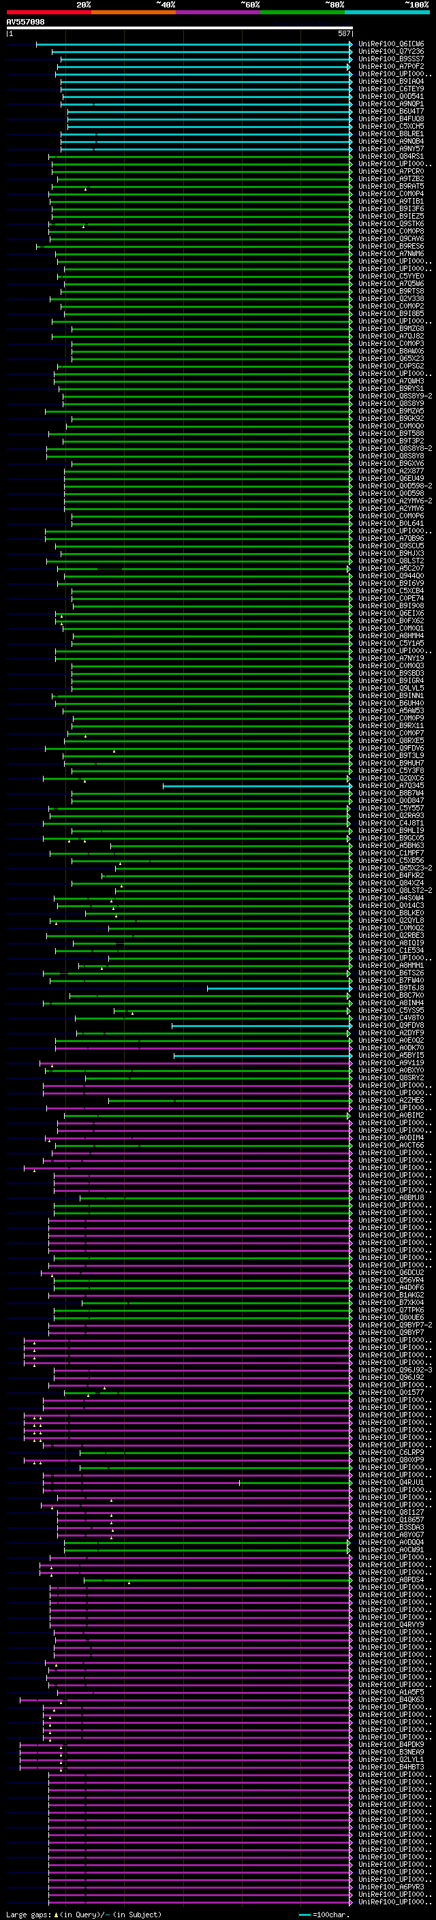
Task: Select the UniRef100_C0M0P4 label
Action: [x=391, y=194]
